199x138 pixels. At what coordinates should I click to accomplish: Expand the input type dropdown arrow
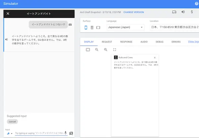coord(12,133)
